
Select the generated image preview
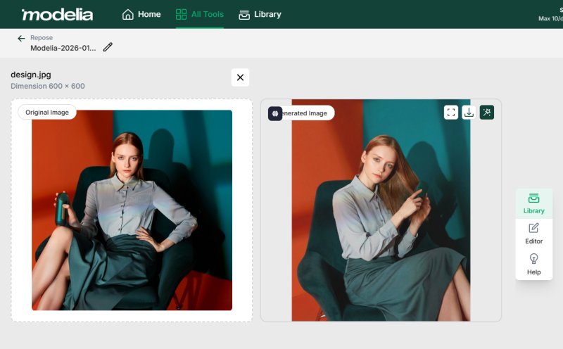point(381,210)
